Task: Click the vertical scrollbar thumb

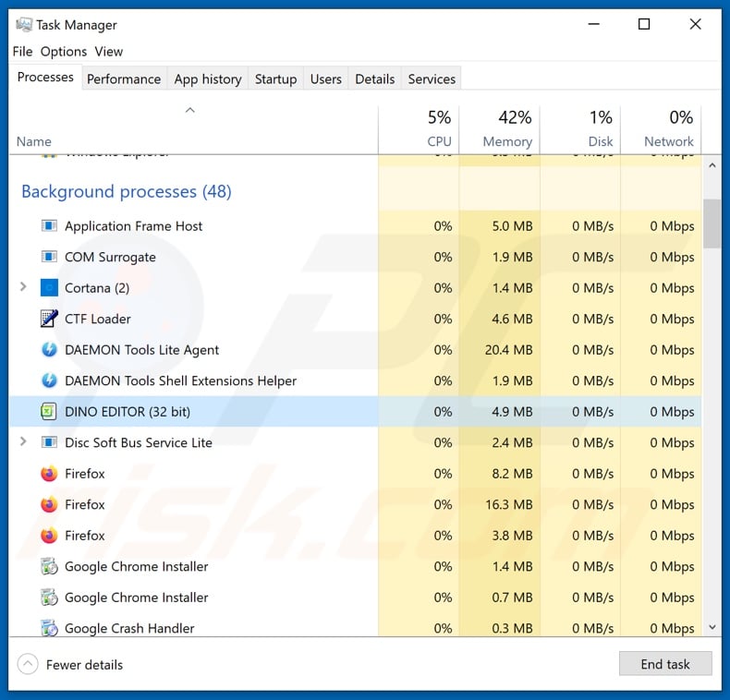Action: (712, 223)
